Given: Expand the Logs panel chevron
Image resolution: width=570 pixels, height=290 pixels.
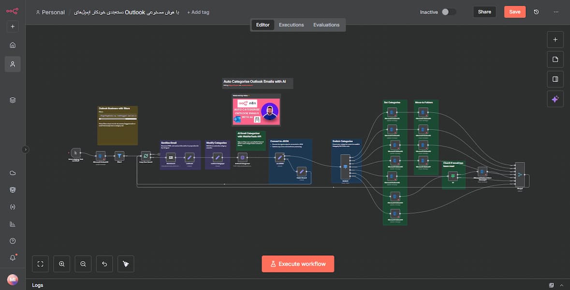Looking at the screenshot, I should [x=561, y=285].
